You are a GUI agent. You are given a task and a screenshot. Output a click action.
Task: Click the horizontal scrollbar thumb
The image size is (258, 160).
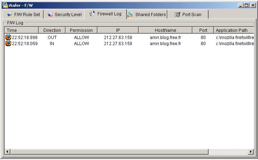[109, 152]
